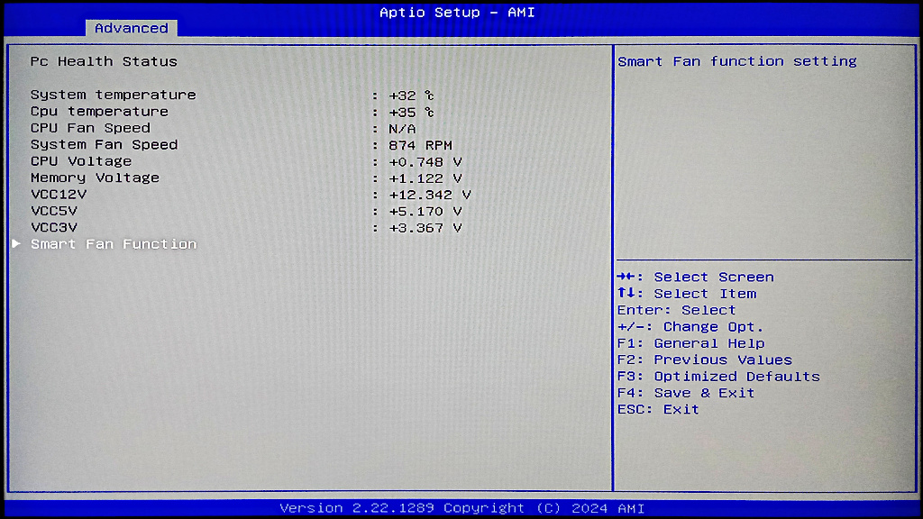
Task: Open the Smart Fan Function submenu
Action: (x=114, y=243)
